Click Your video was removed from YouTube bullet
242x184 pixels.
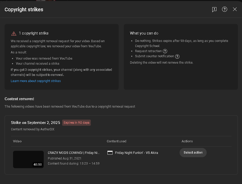pos(44,59)
